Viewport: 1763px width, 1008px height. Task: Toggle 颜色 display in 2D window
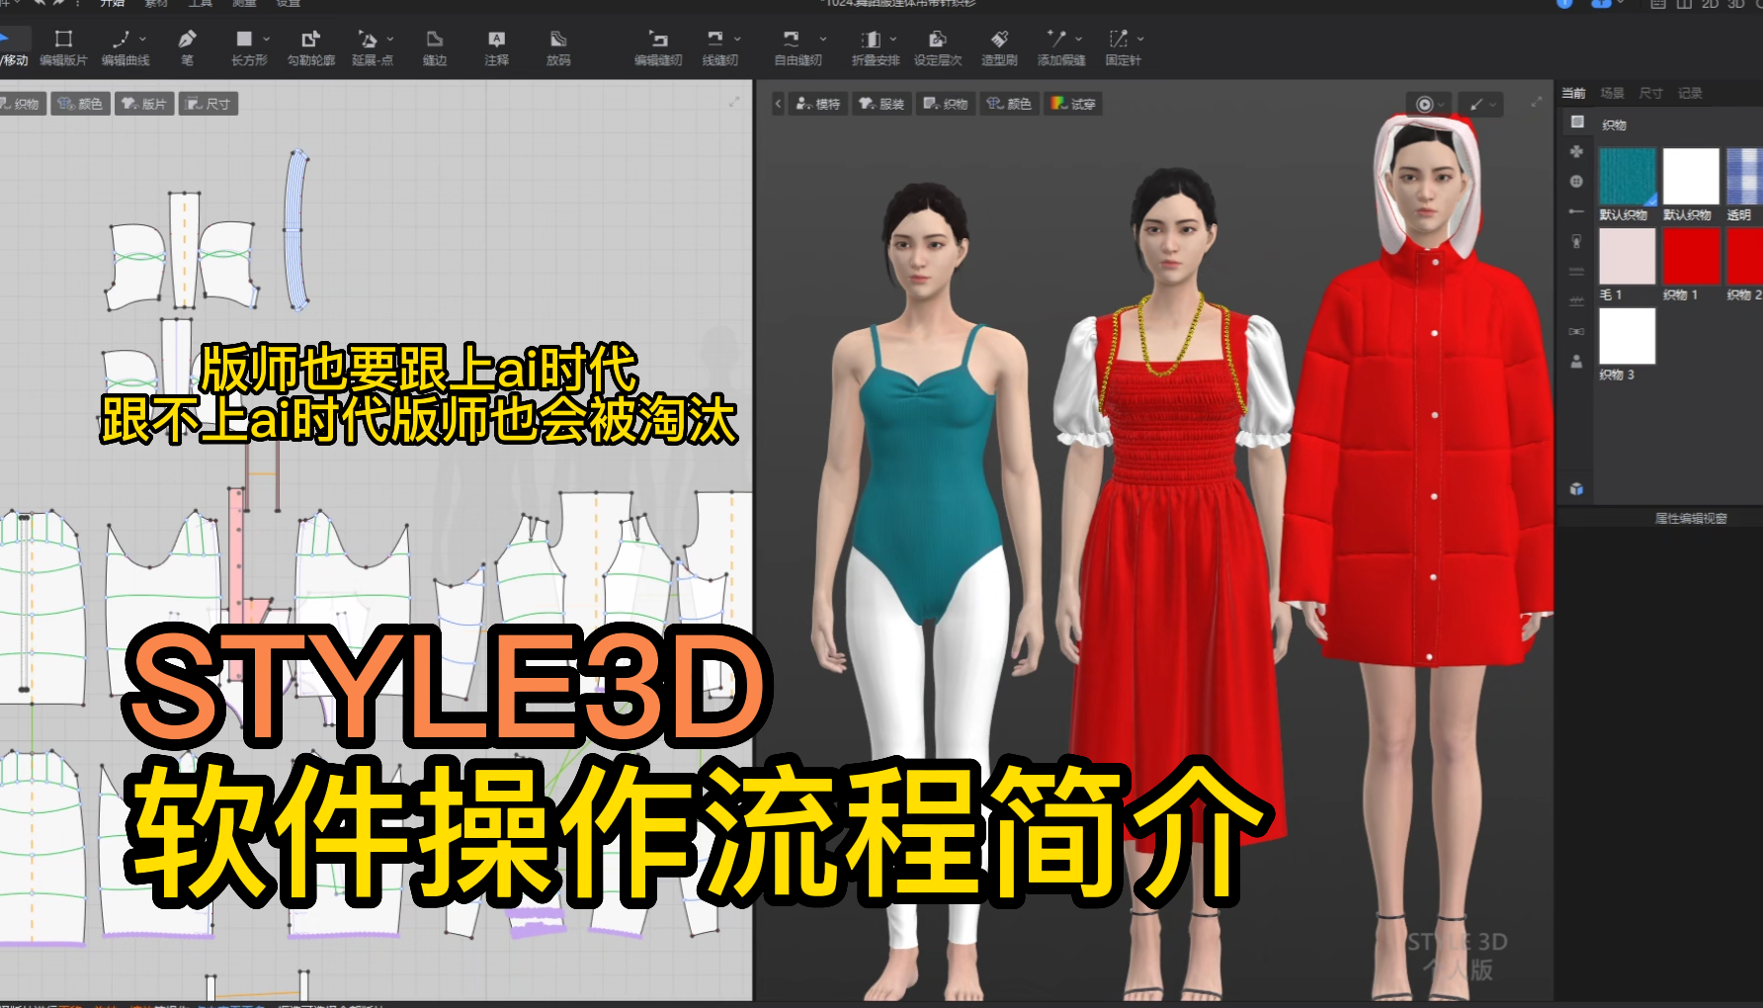(x=80, y=104)
